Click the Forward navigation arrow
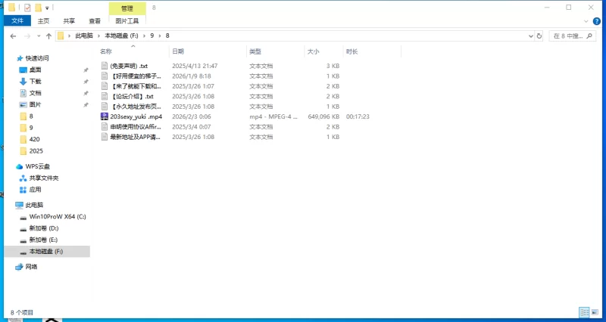This screenshot has height=322, width=606. click(27, 36)
